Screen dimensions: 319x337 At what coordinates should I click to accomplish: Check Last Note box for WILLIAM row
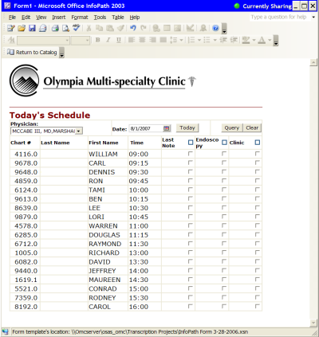pyautogui.click(x=190, y=154)
